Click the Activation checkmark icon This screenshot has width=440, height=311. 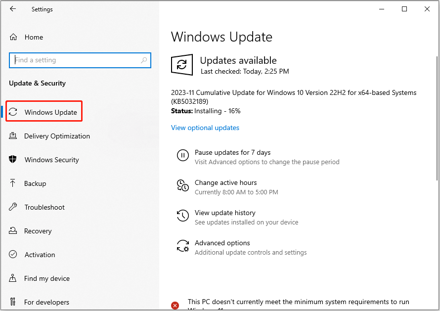click(13, 254)
